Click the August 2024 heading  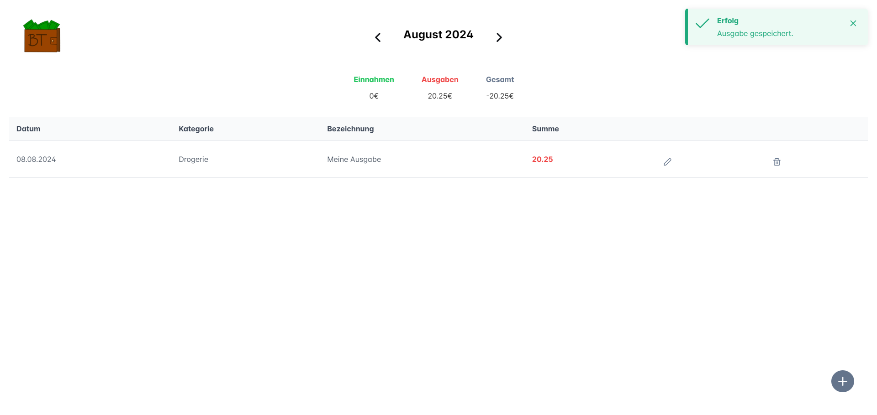click(438, 35)
